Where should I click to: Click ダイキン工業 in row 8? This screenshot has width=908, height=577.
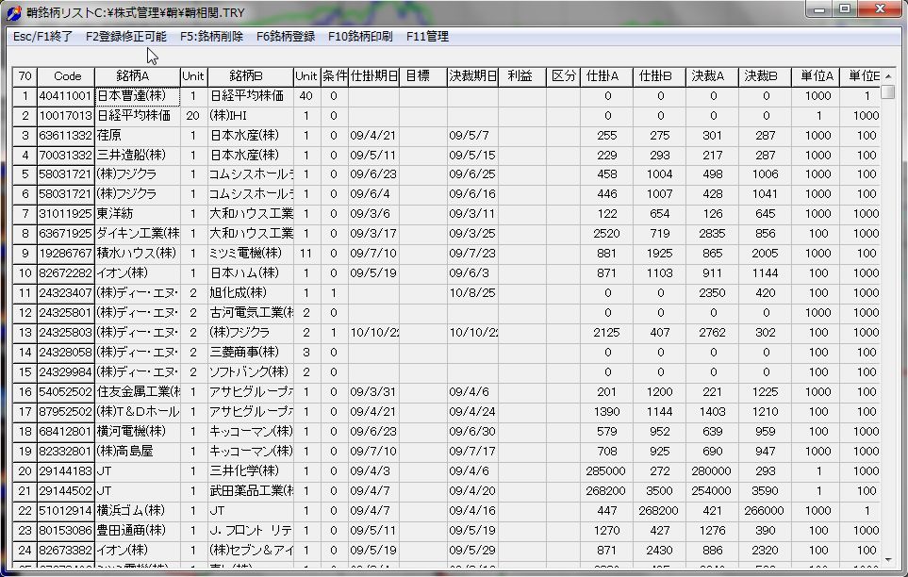point(138,234)
